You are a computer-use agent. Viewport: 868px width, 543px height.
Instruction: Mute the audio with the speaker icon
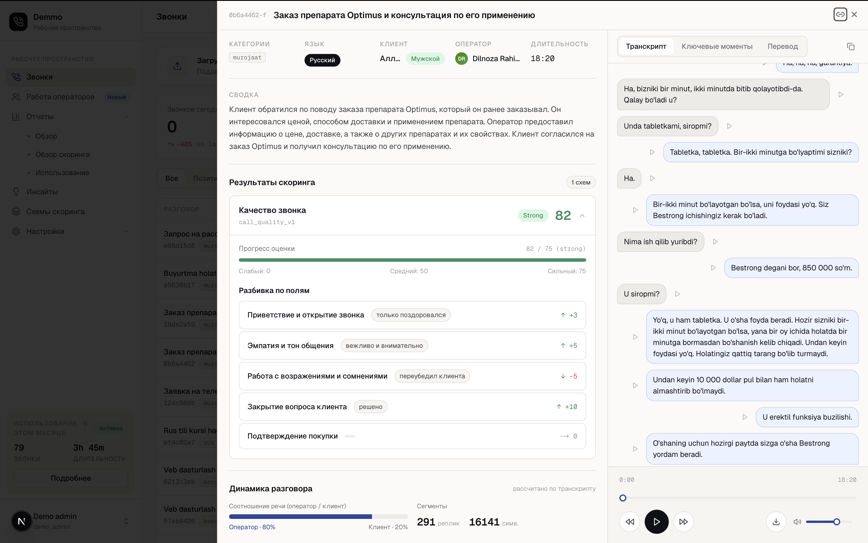point(797,522)
